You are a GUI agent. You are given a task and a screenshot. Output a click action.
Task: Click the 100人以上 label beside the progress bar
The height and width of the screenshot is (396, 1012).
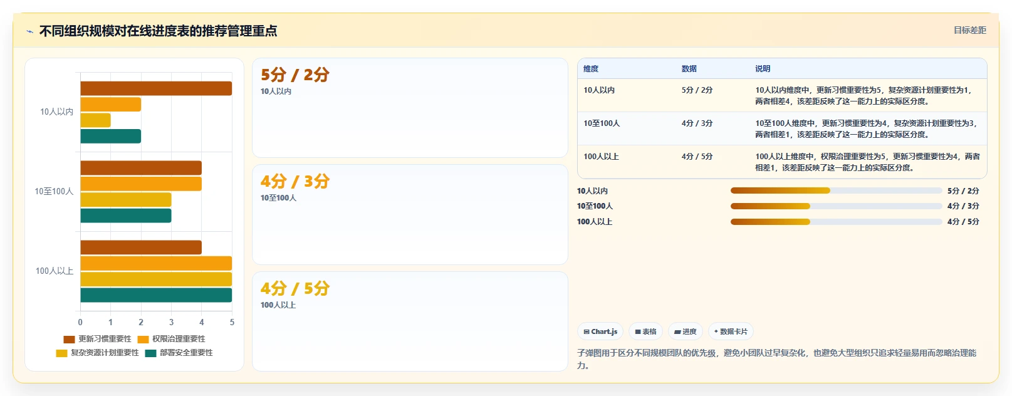tap(595, 222)
